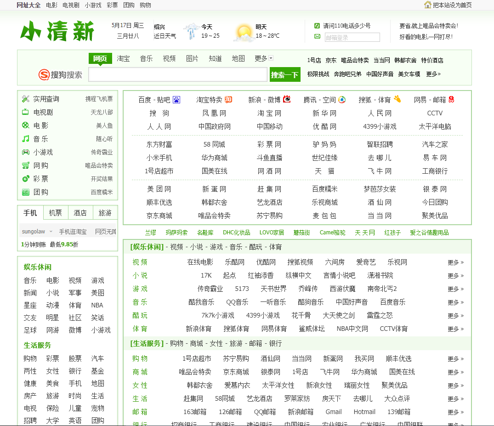
Task: Expand 更多» after 美女车模 hot links
Action: click(433, 74)
